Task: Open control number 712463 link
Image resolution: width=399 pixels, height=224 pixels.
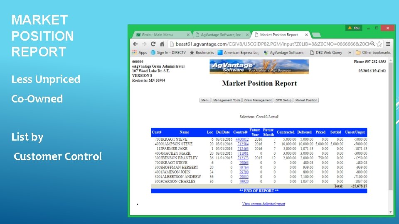Action: 243,149
